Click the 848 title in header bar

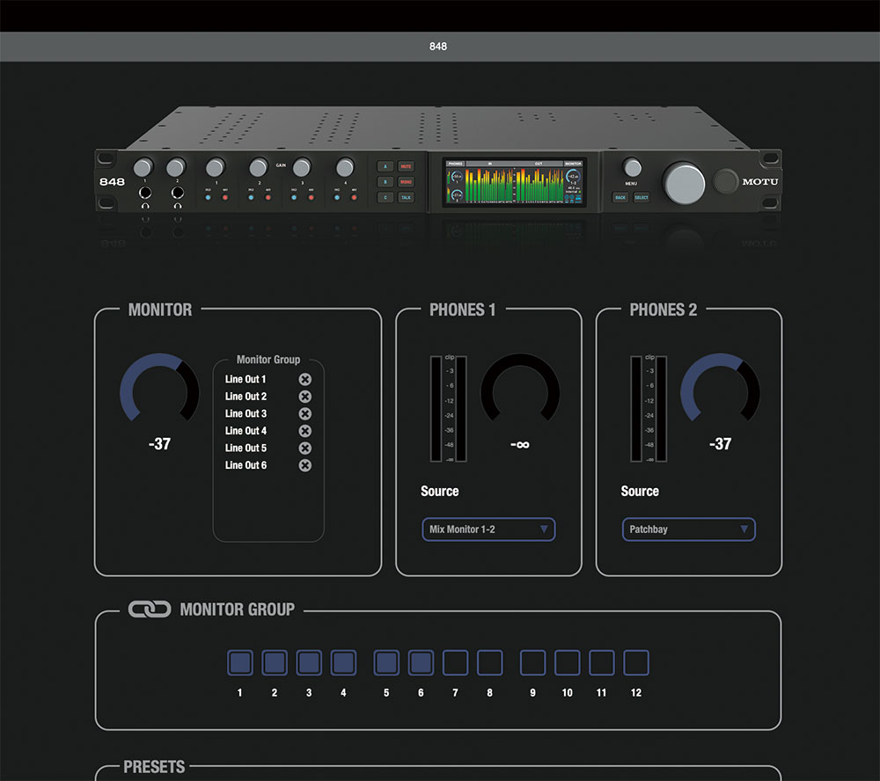(438, 47)
